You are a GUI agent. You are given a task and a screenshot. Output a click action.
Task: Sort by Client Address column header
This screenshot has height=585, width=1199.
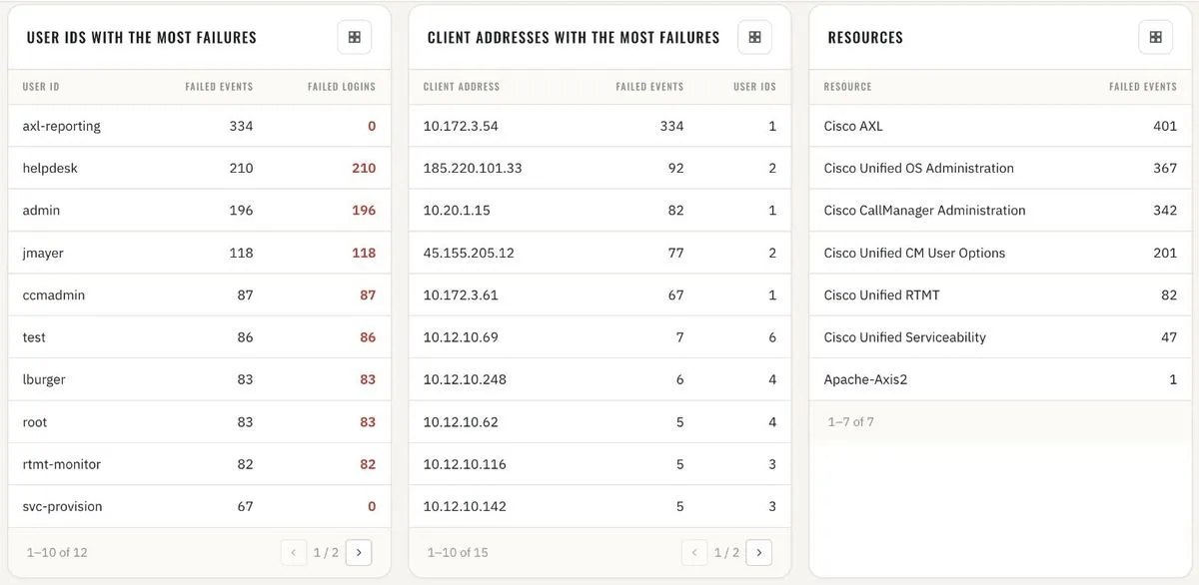coord(462,87)
